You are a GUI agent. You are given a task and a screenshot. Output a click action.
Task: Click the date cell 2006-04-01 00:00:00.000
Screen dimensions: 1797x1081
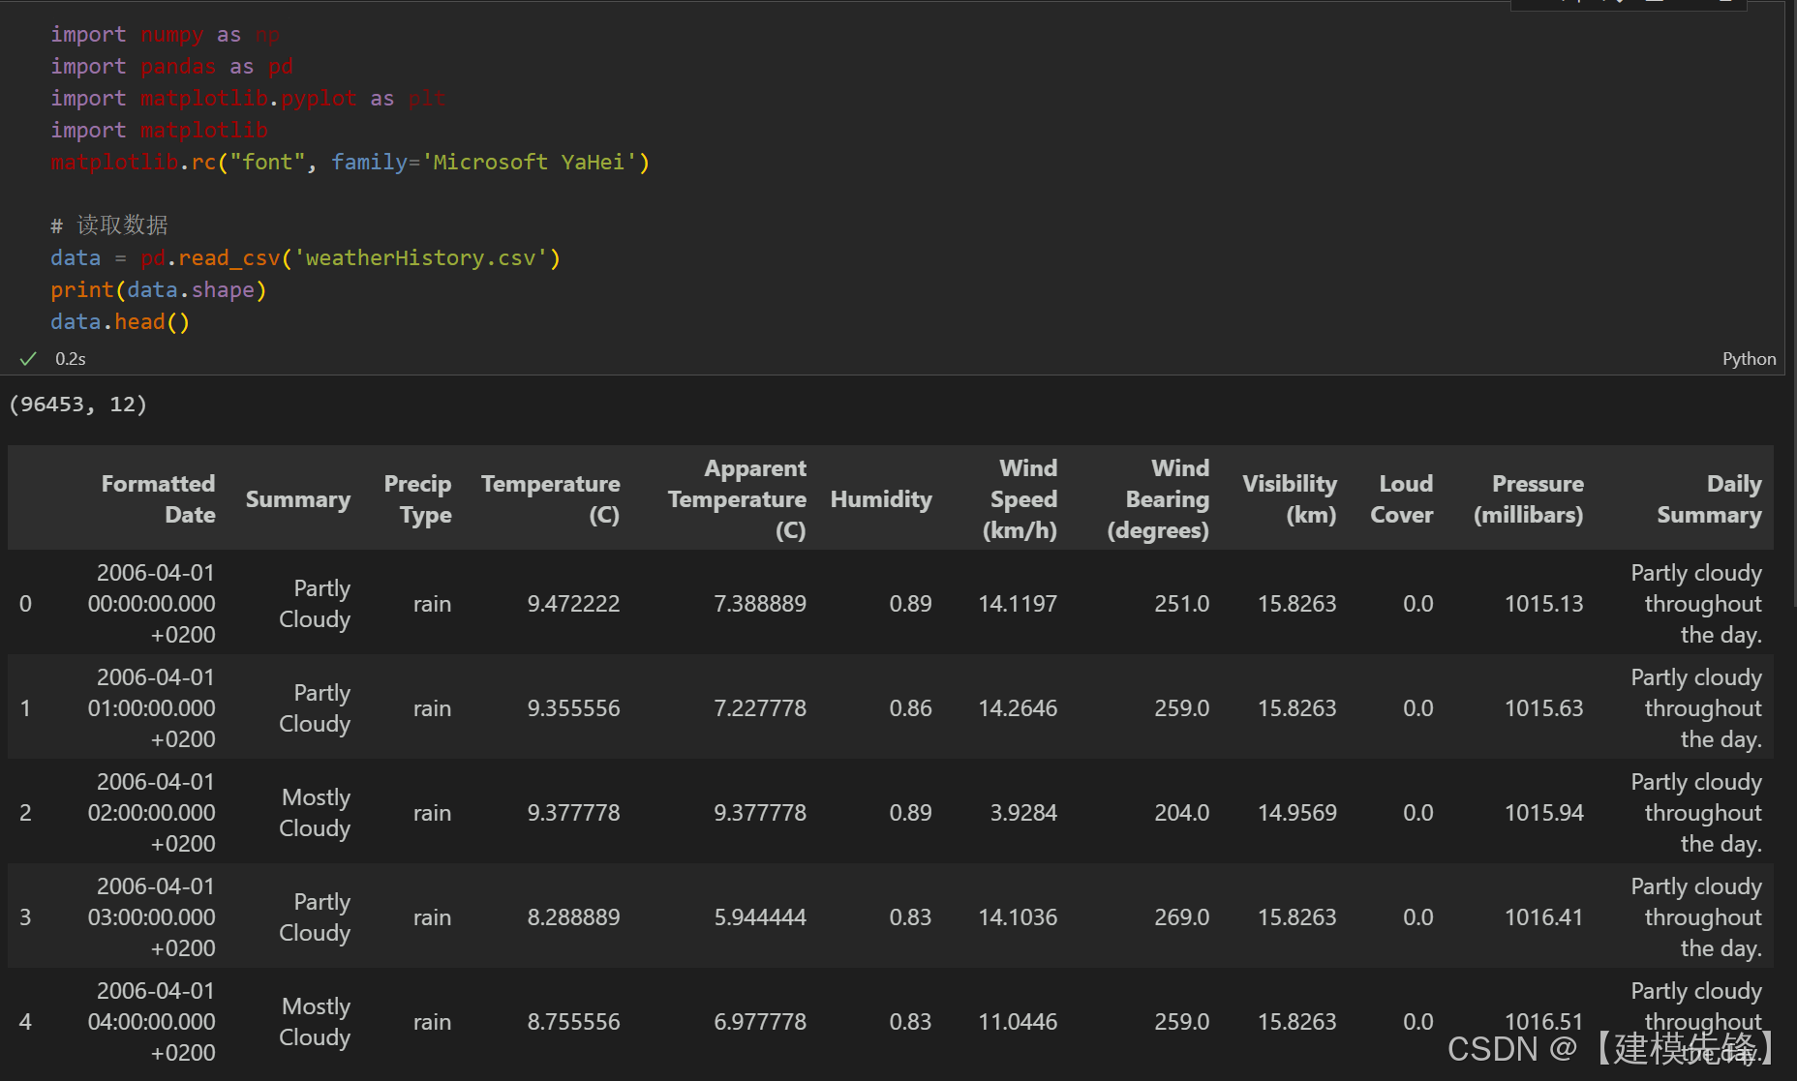[152, 604]
